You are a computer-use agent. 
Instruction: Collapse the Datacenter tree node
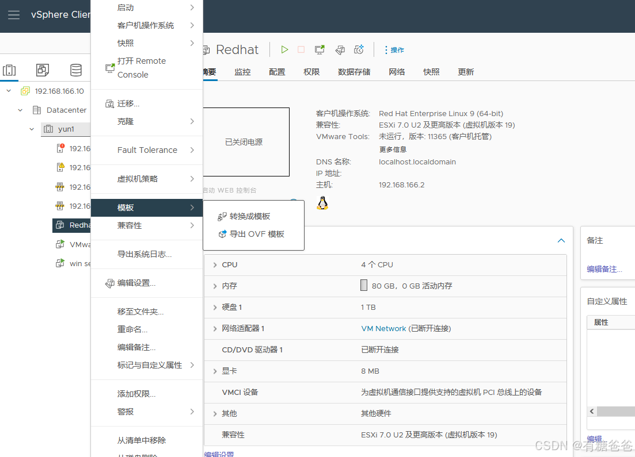(20, 110)
